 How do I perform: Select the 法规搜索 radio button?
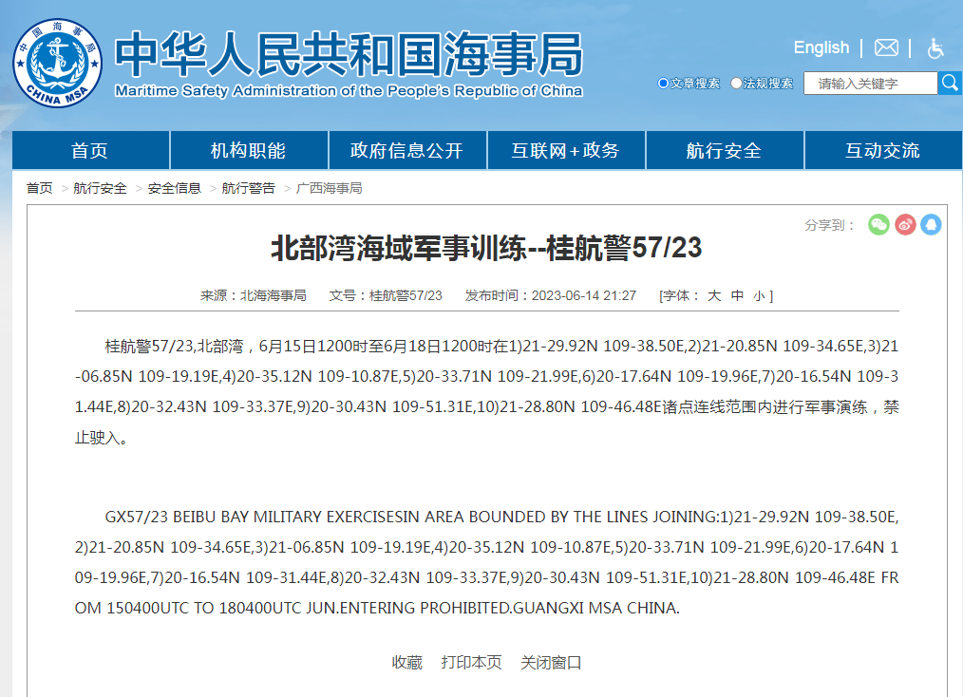736,83
